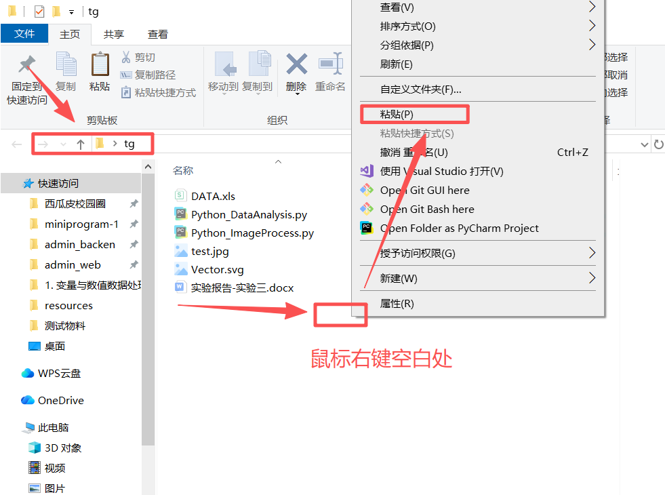Click the refresh icon beside address bar

click(659, 144)
